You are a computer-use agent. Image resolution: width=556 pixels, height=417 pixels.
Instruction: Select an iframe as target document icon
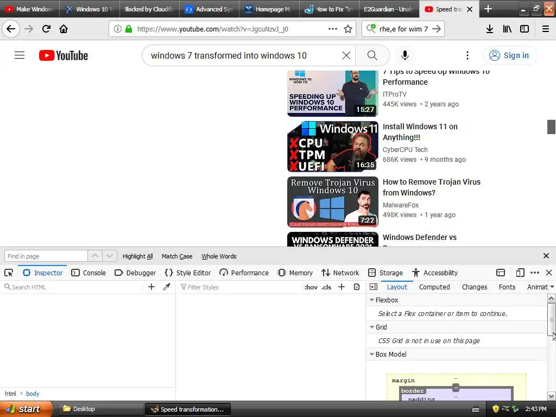(500, 273)
